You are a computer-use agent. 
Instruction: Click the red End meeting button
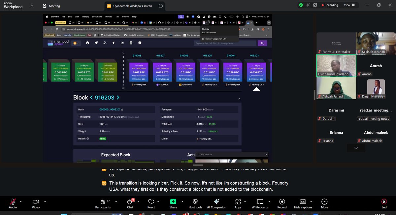(x=384, y=203)
